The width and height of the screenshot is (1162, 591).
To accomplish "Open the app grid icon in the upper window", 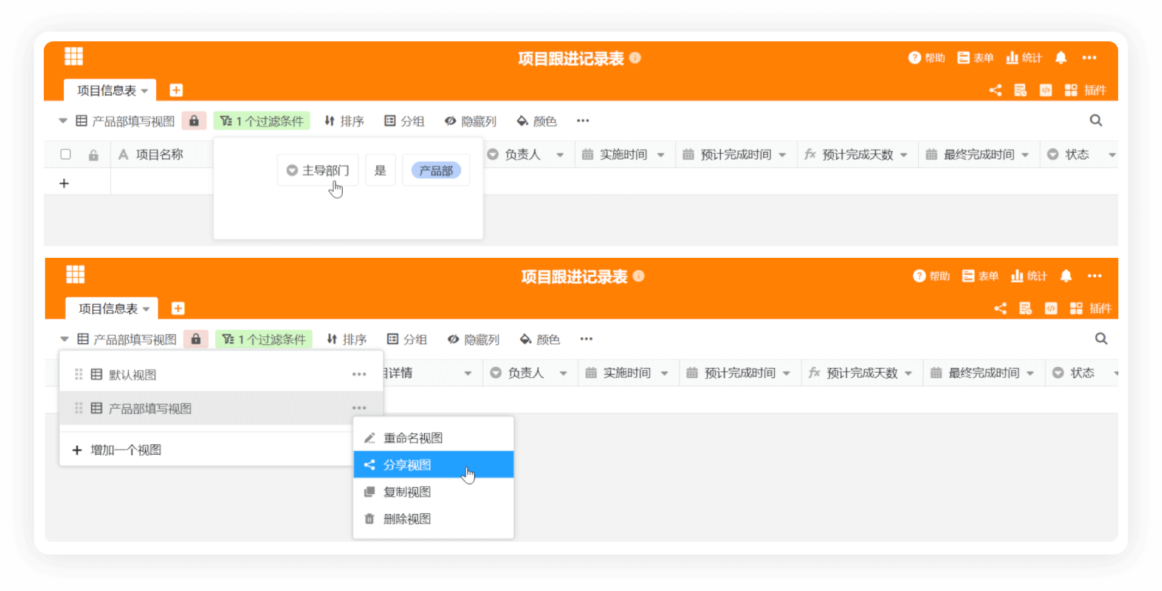I will 74,57.
